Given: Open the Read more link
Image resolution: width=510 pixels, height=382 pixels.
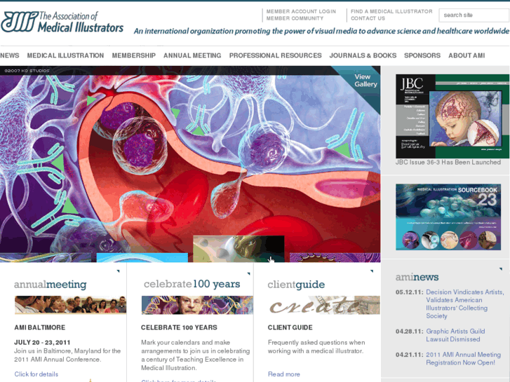Looking at the screenshot, I should point(283,374).
